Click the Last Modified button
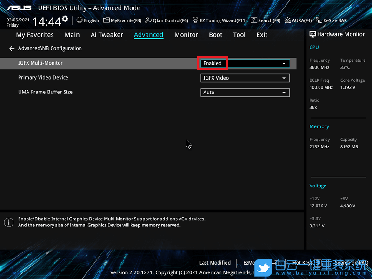Viewport: 372px width, 279px height. (215, 263)
